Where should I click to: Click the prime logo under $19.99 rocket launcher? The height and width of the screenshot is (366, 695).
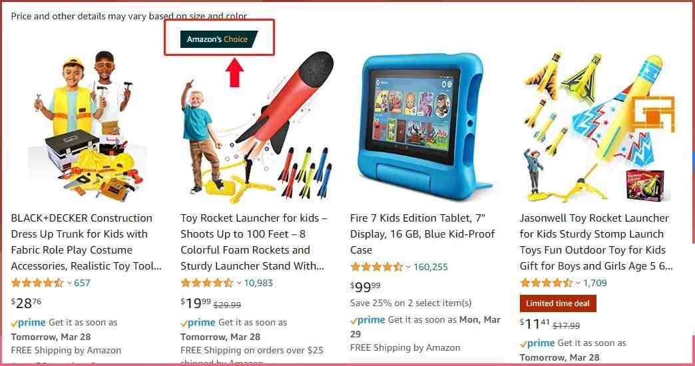point(198,323)
